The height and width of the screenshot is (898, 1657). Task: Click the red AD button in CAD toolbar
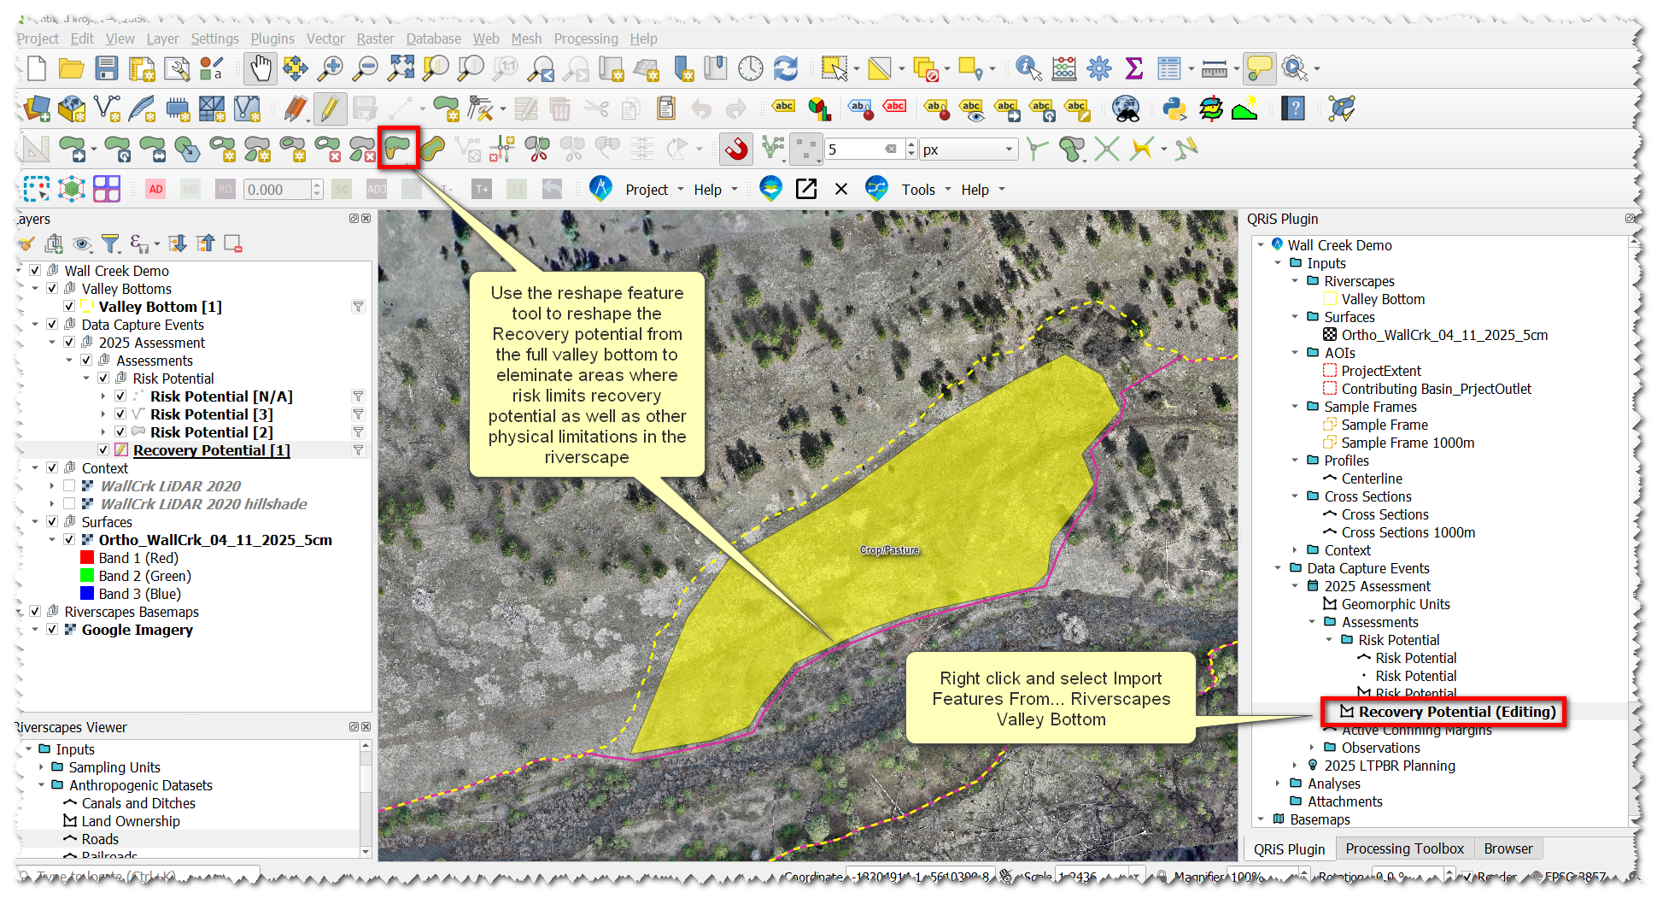coord(155,190)
